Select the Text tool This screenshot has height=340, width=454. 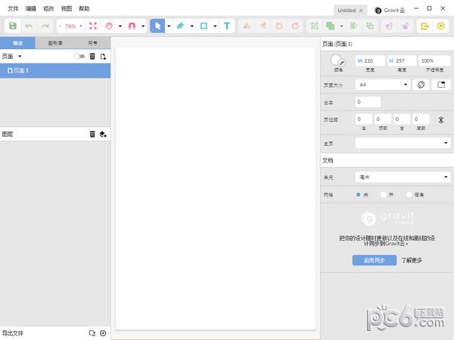point(226,26)
